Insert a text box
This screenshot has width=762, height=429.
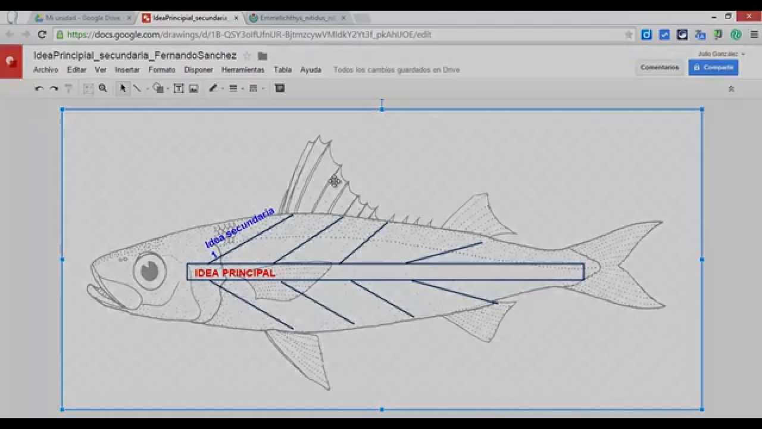[179, 88]
